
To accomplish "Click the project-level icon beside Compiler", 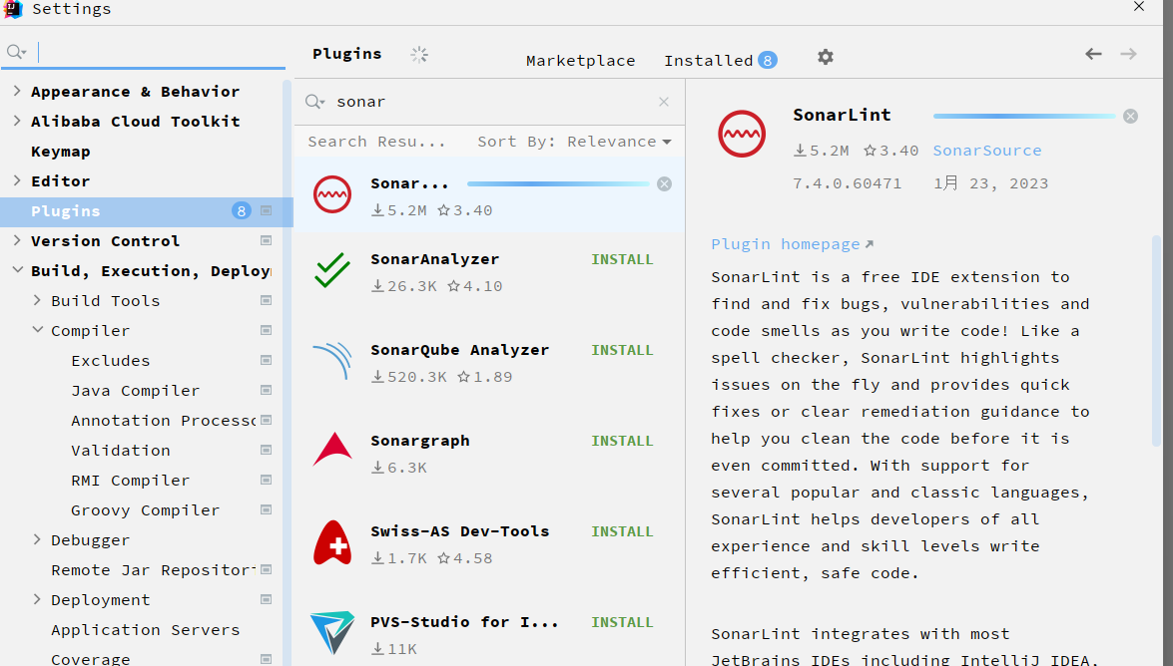I will (266, 330).
